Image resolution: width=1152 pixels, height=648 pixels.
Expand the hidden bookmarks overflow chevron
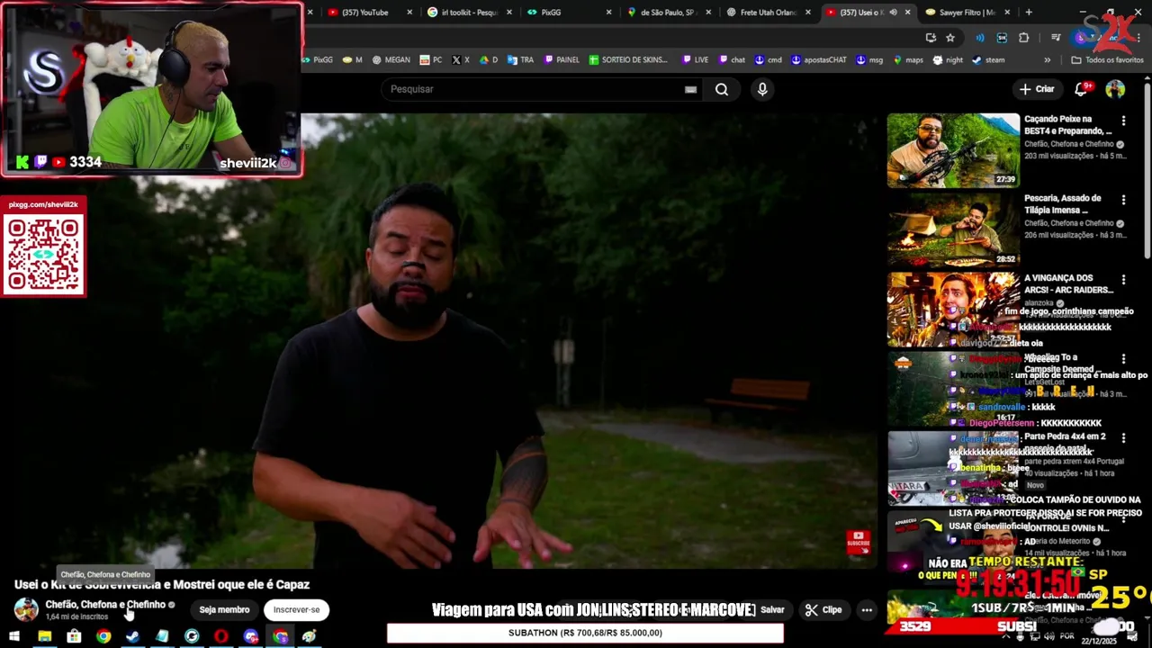1047,60
